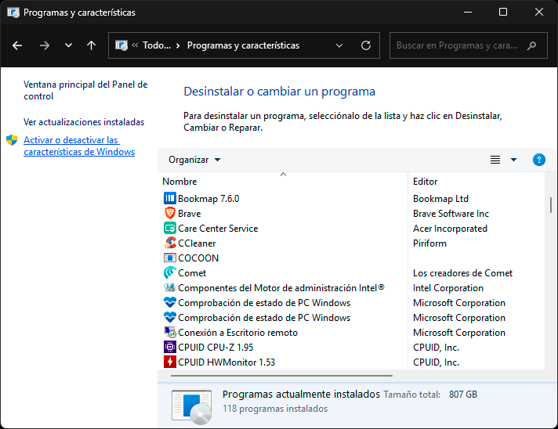Click the 118 programas instalados status text
The image size is (558, 429).
click(275, 409)
